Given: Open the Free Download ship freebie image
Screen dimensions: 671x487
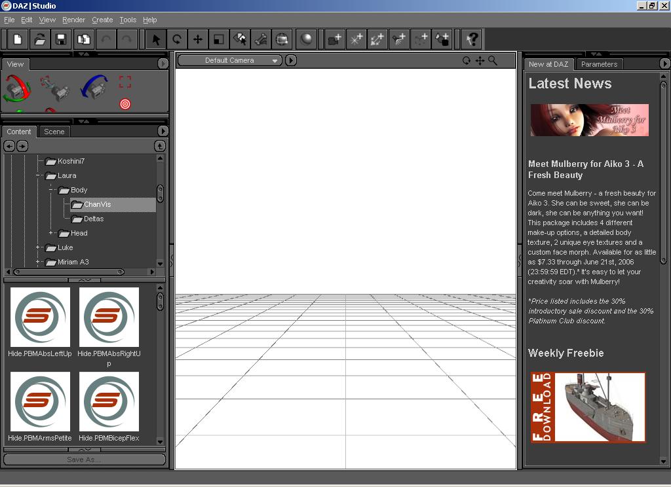Looking at the screenshot, I should (588, 407).
